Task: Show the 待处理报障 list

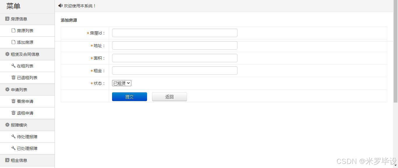Action: (x=27, y=137)
